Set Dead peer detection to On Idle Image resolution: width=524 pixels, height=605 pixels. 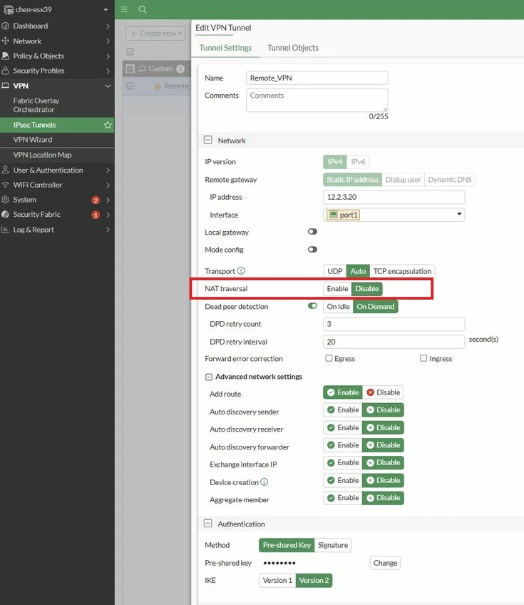coord(338,306)
